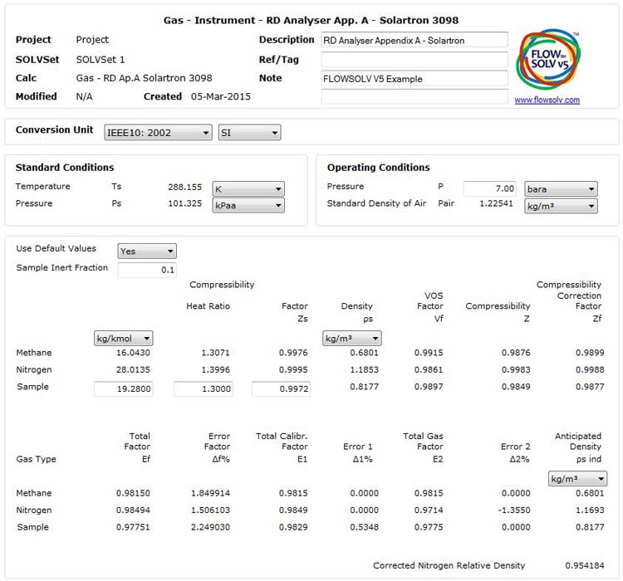Open the standard temperature K unit dropdown
The width and height of the screenshot is (623, 581).
pos(248,189)
